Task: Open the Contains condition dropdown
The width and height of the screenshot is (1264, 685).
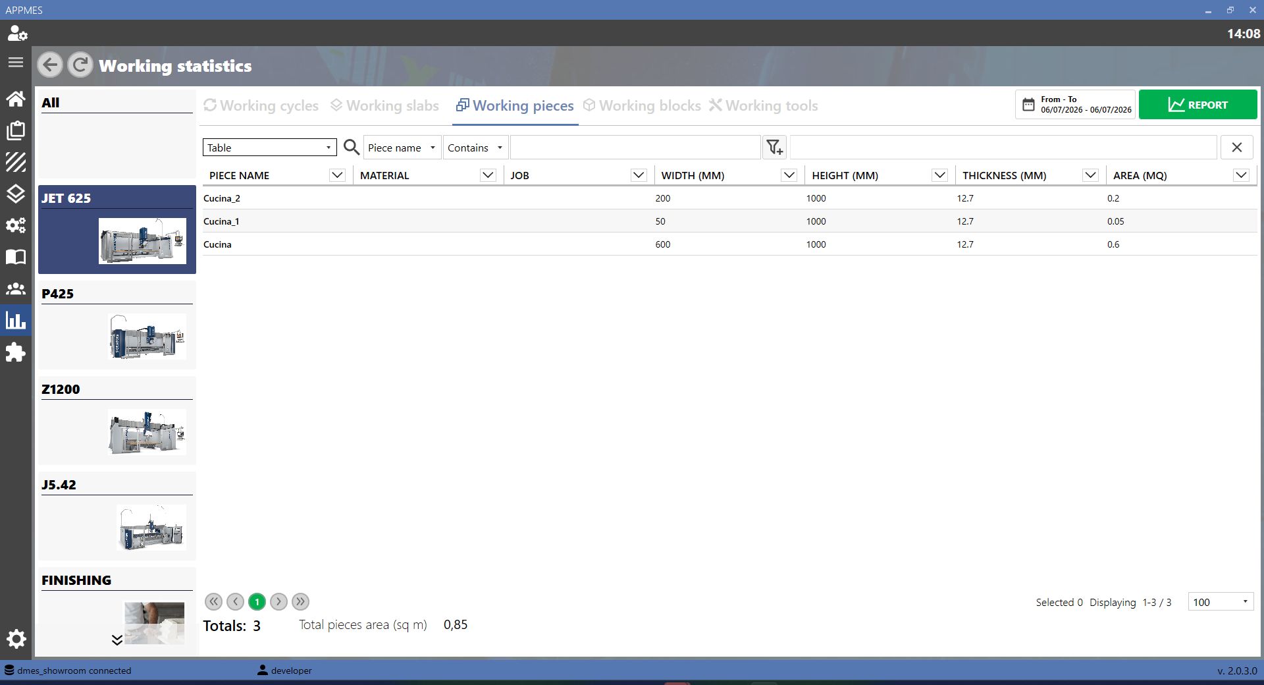Action: [475, 148]
